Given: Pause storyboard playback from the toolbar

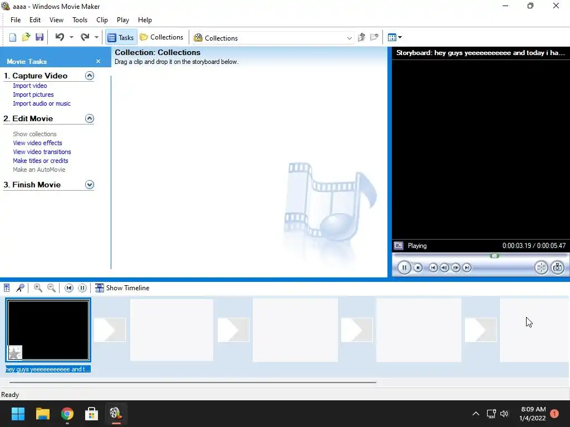Looking at the screenshot, I should point(82,288).
